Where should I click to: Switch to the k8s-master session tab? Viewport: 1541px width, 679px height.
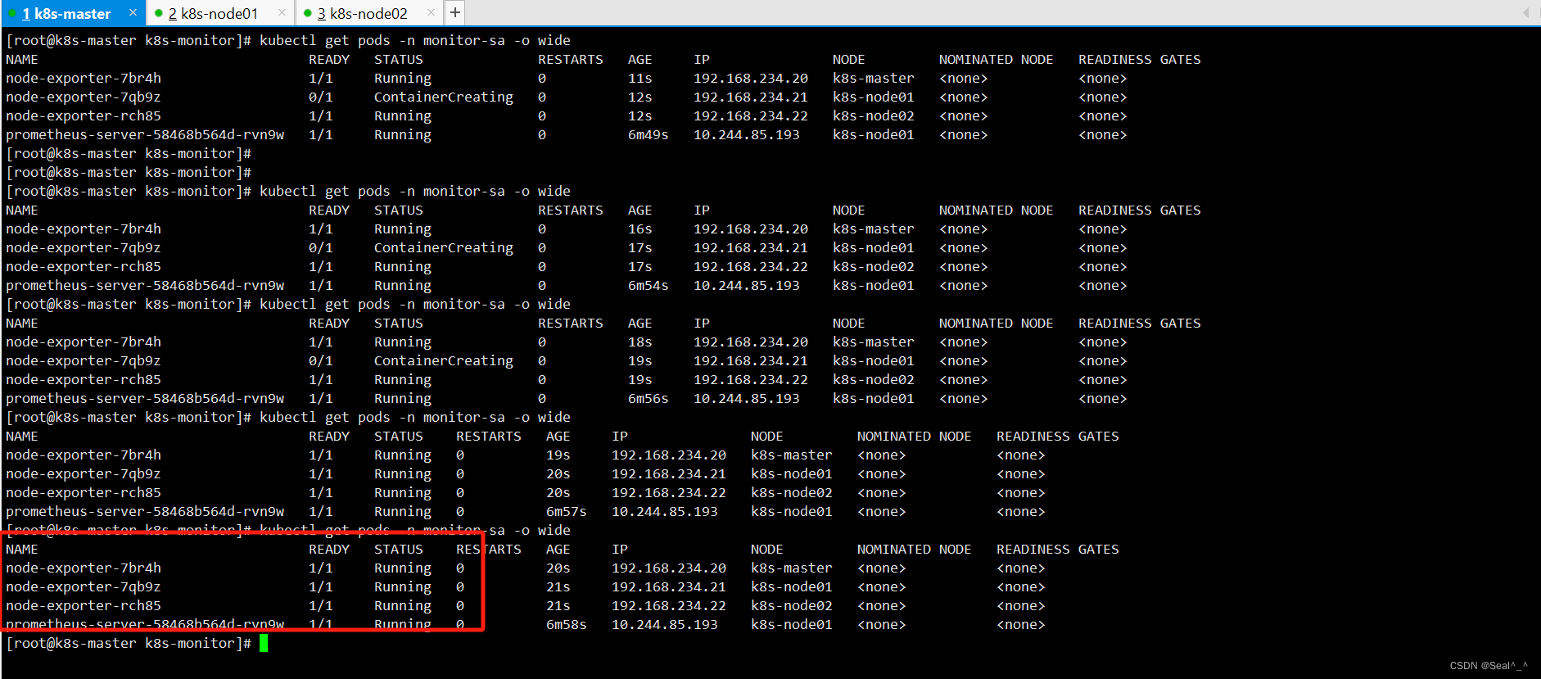click(x=72, y=13)
